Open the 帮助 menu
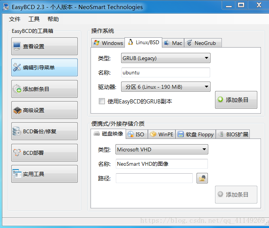 pos(53,19)
